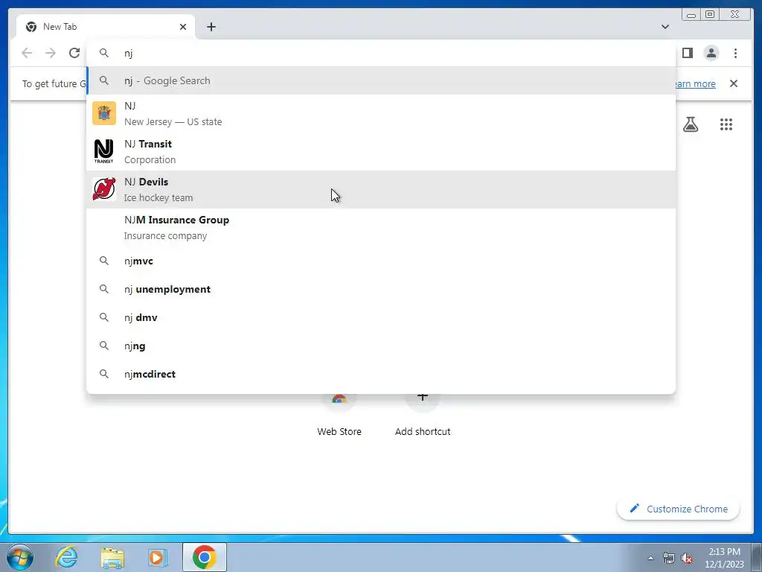This screenshot has height=572, width=762.
Task: Launch Internet Explorer from the taskbar
Action: pyautogui.click(x=66, y=557)
